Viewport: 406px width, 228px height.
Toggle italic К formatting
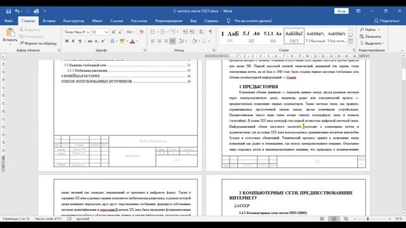73,41
